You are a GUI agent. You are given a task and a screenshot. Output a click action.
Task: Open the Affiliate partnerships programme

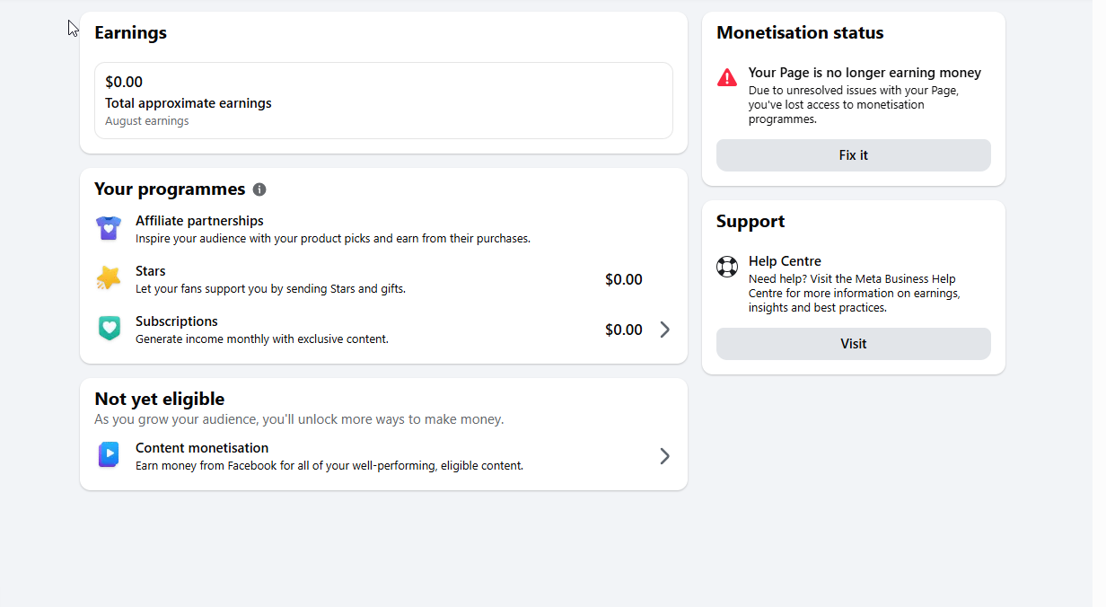pos(199,221)
